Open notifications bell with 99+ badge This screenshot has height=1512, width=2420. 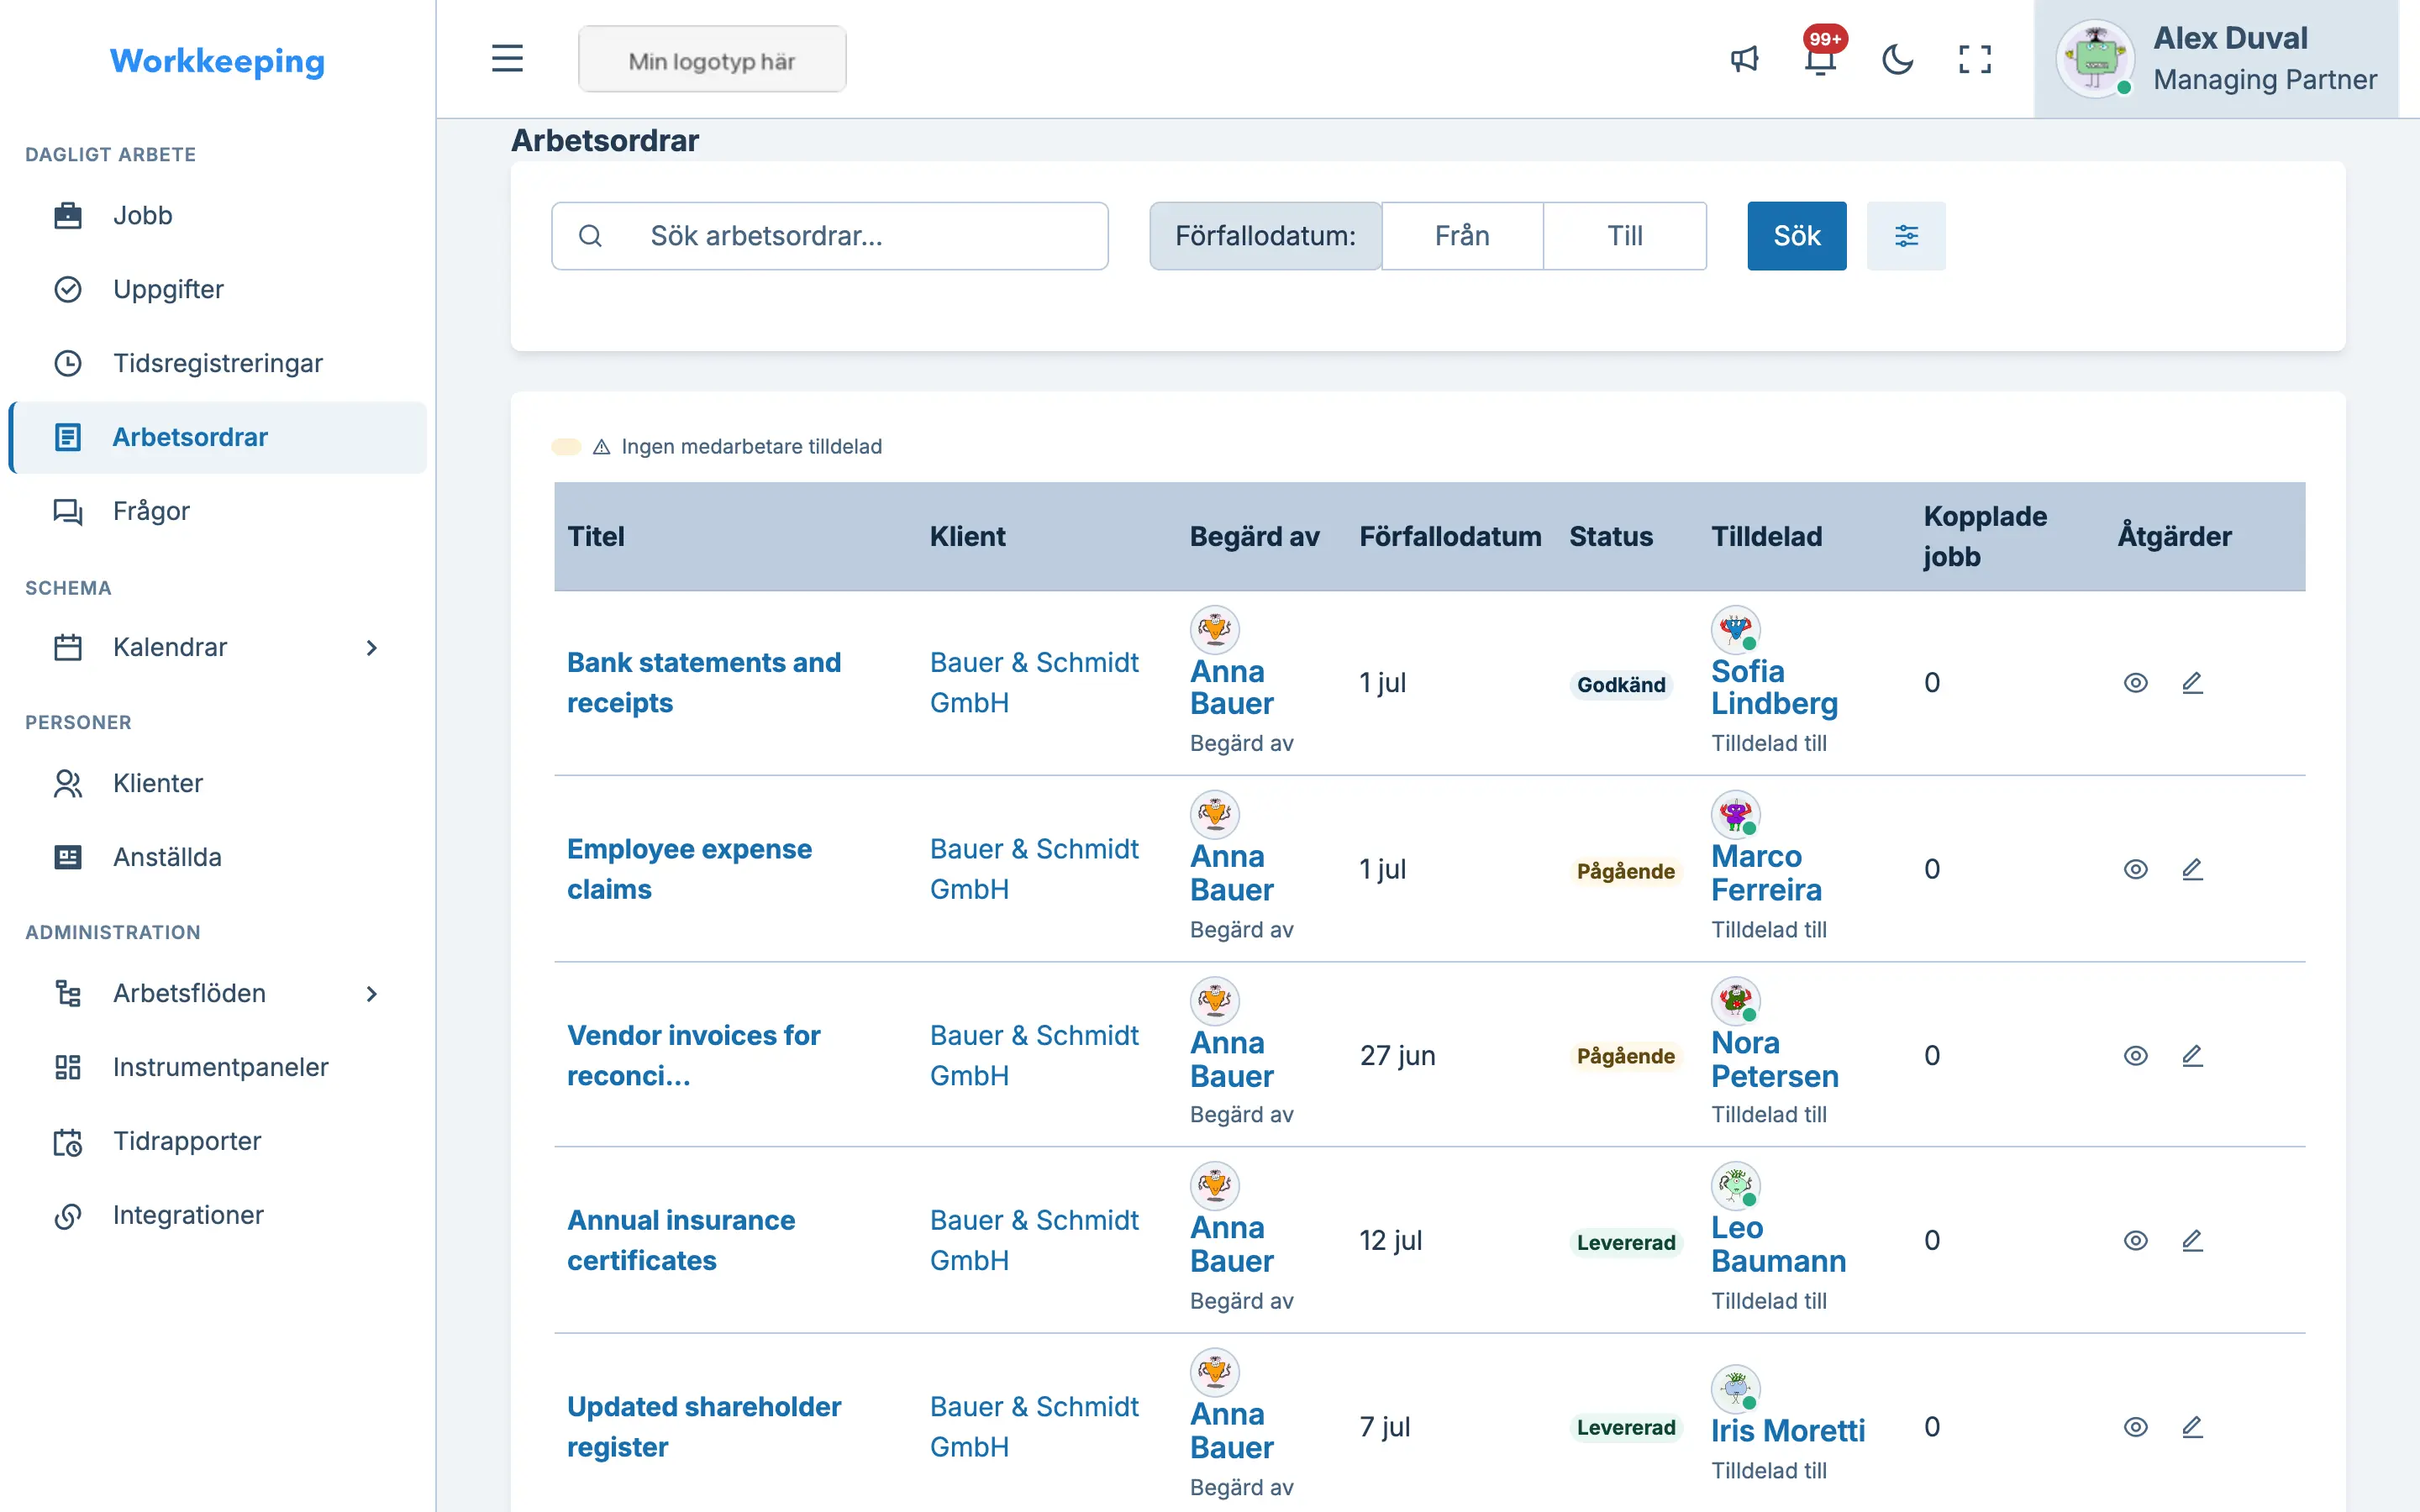point(1821,58)
